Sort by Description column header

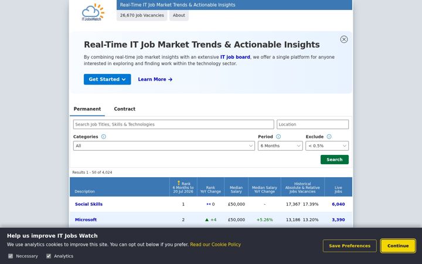84,191
